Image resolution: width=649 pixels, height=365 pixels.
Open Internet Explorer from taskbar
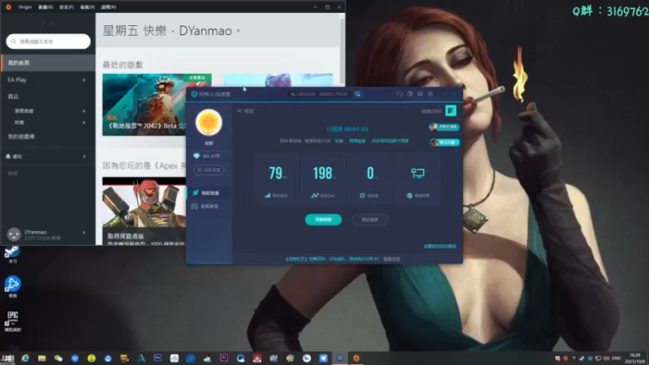coord(25,358)
